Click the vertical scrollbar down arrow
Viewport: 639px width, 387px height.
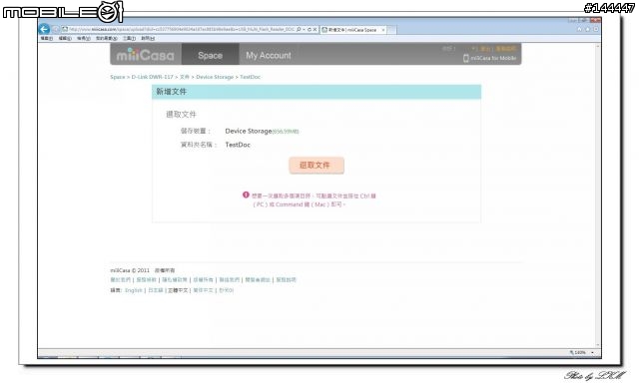[598, 345]
